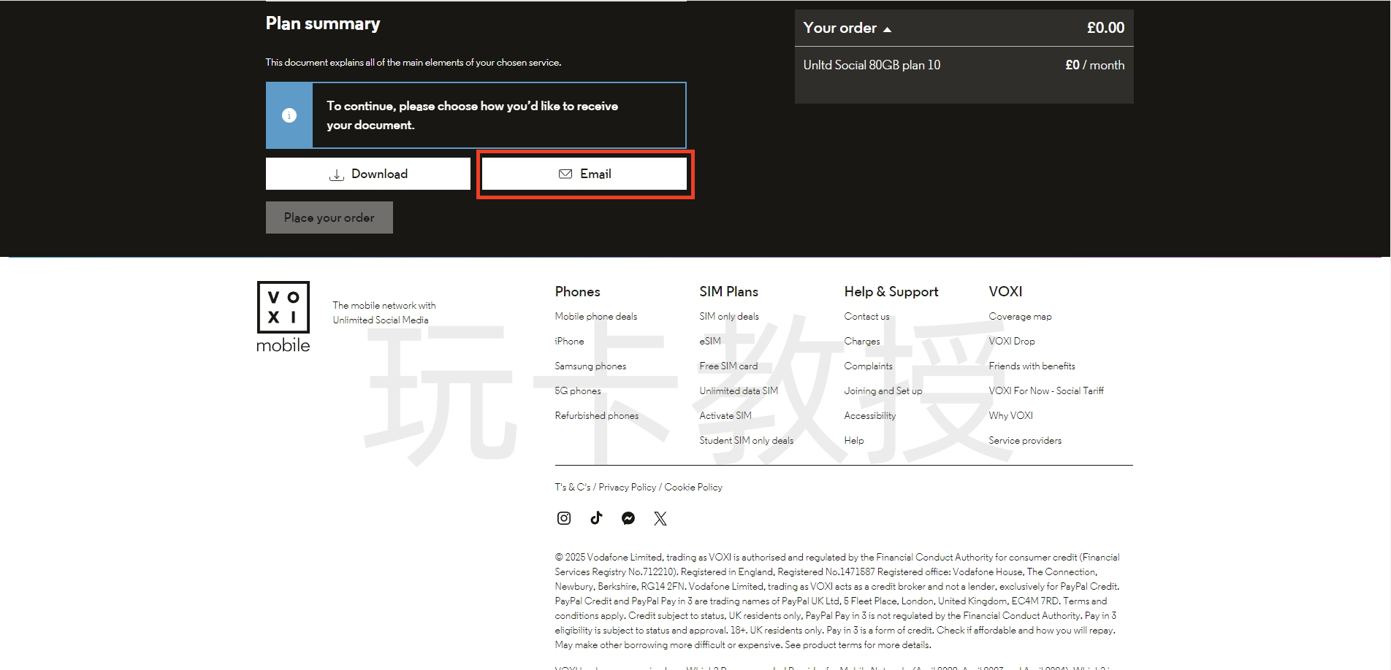1391x670 pixels.
Task: Visit the Refurbished phones link
Action: click(x=596, y=416)
